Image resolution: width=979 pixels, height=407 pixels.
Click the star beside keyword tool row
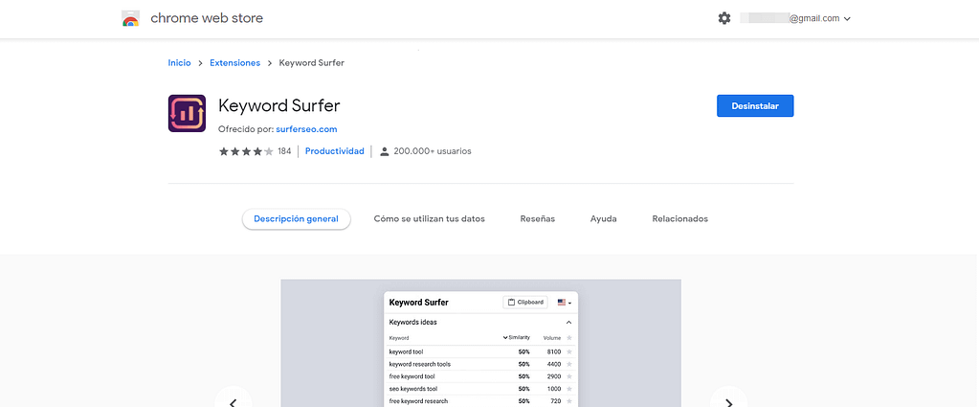point(568,352)
